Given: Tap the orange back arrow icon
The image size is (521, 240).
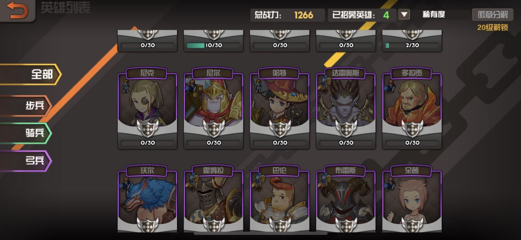Looking at the screenshot, I should (18, 10).
